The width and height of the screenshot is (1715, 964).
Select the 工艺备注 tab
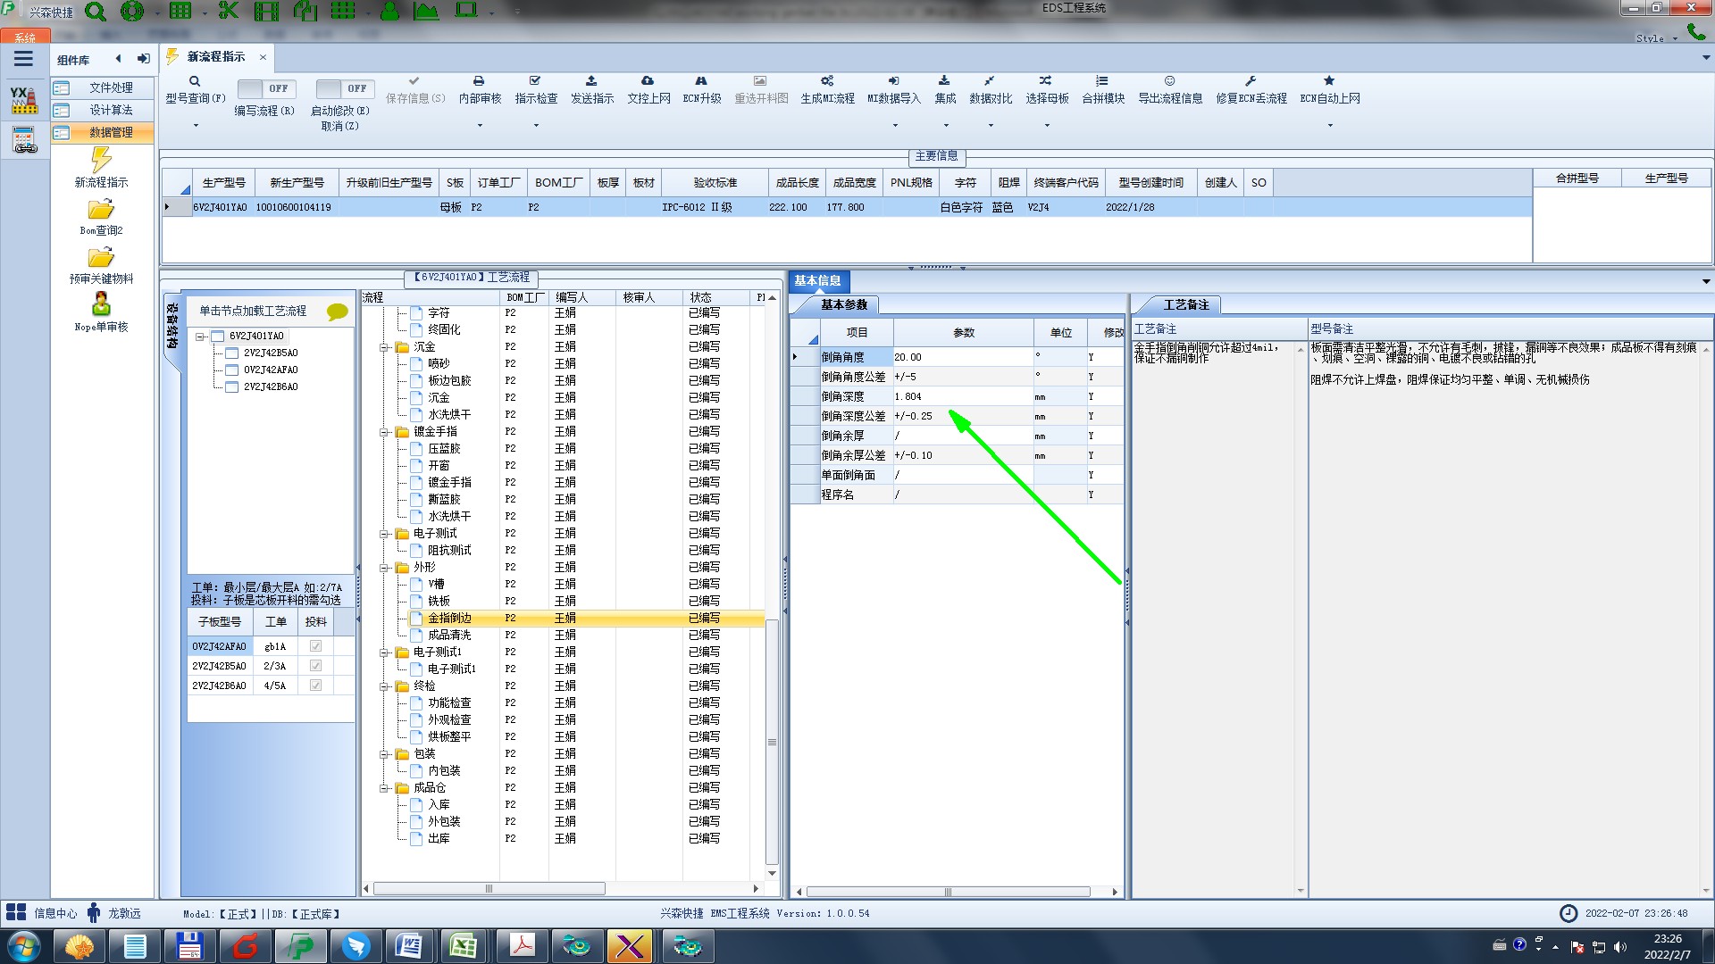(1185, 305)
